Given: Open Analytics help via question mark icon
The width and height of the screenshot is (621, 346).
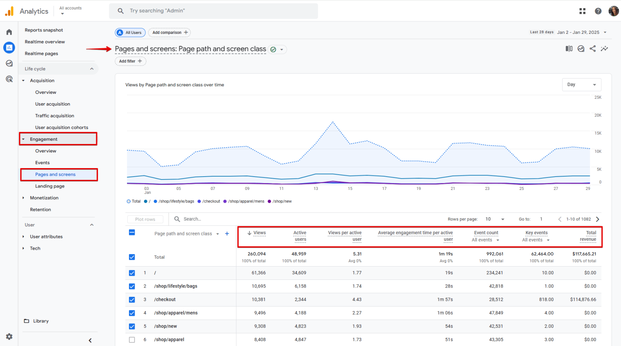Looking at the screenshot, I should 598,11.
